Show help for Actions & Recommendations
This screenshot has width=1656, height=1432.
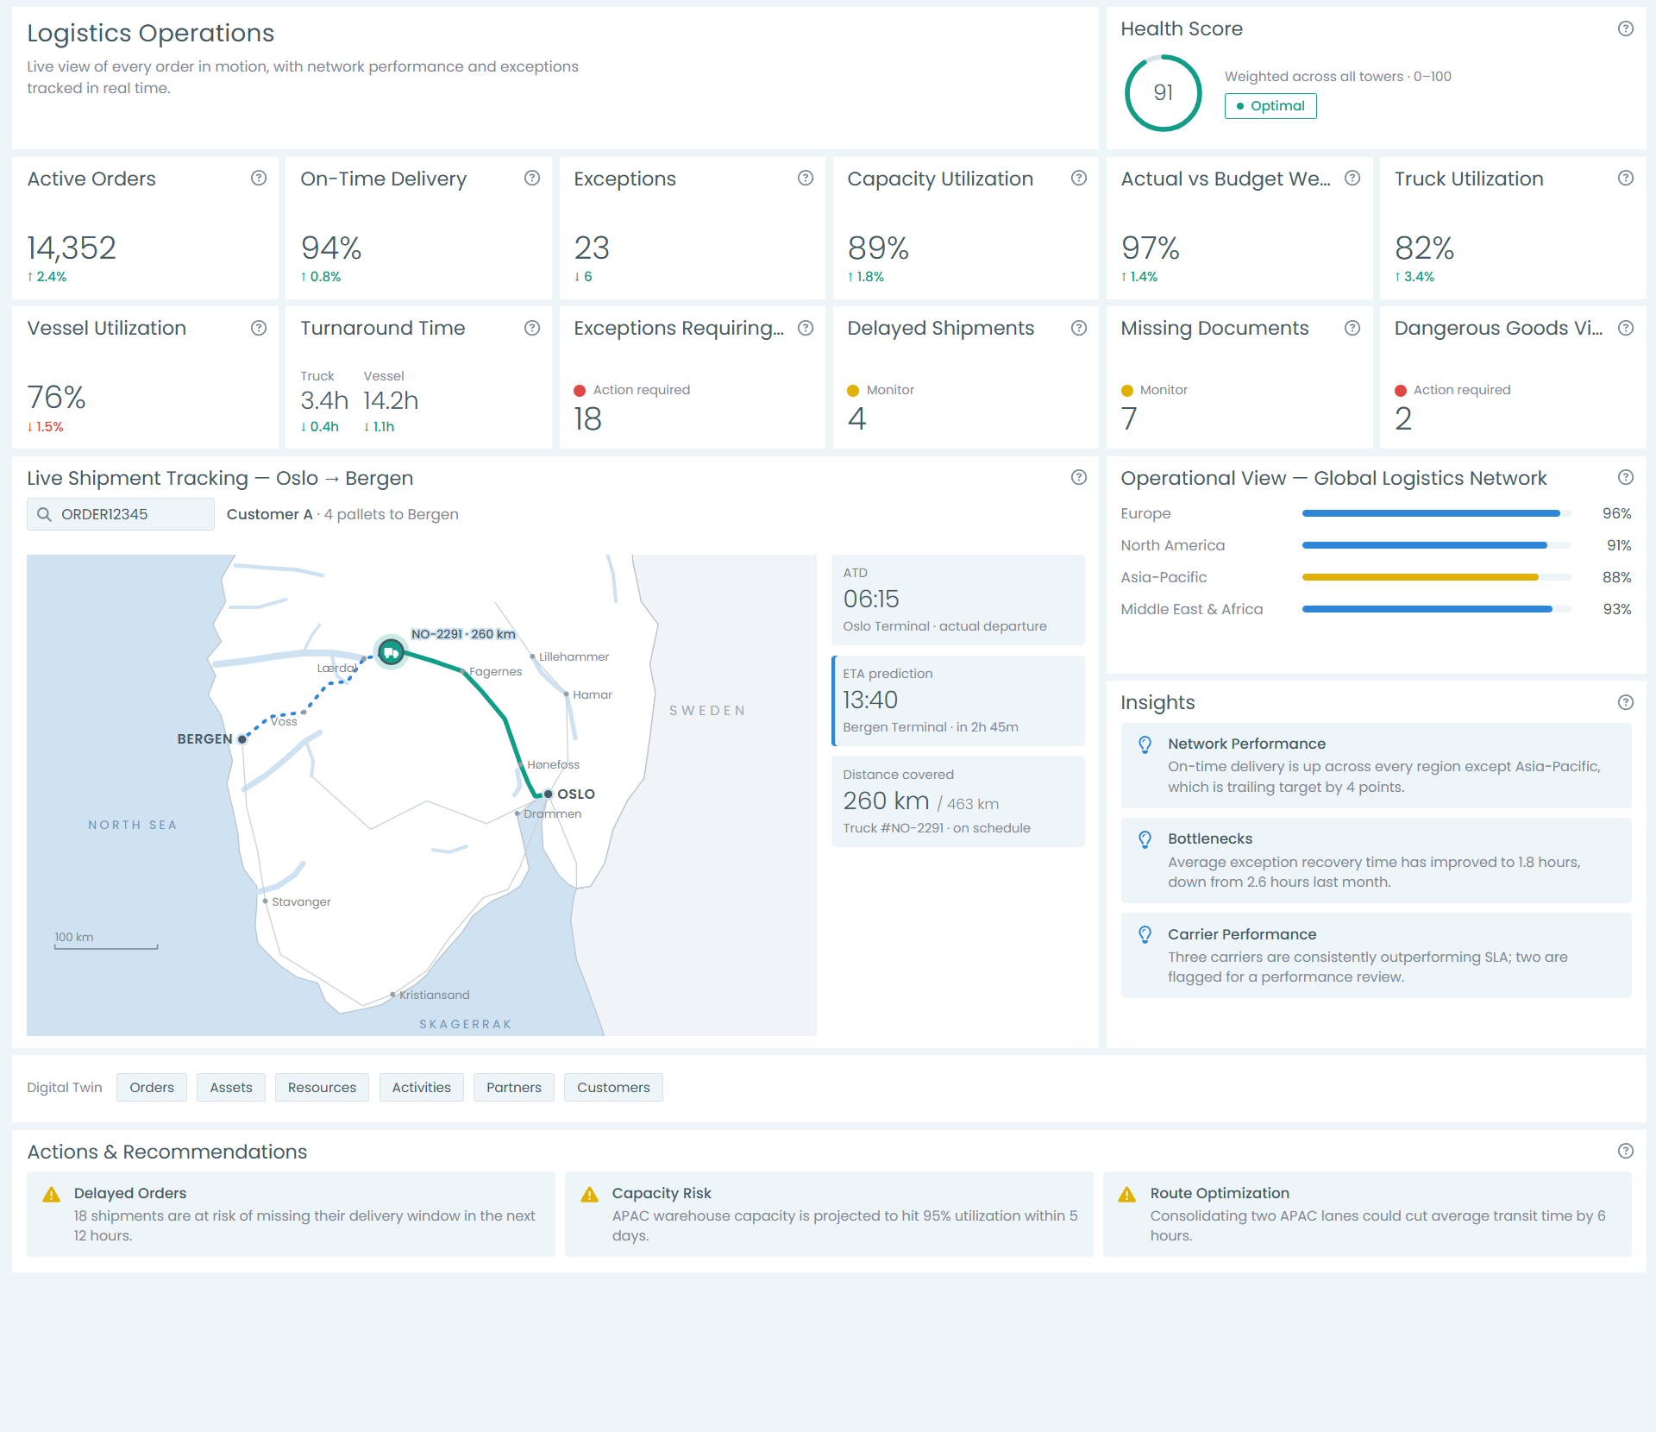(1626, 1151)
